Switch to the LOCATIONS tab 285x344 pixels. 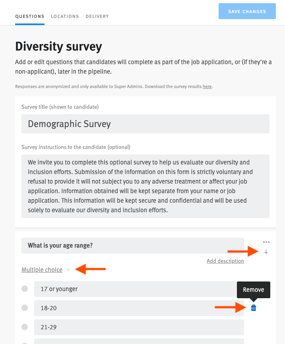[64, 16]
